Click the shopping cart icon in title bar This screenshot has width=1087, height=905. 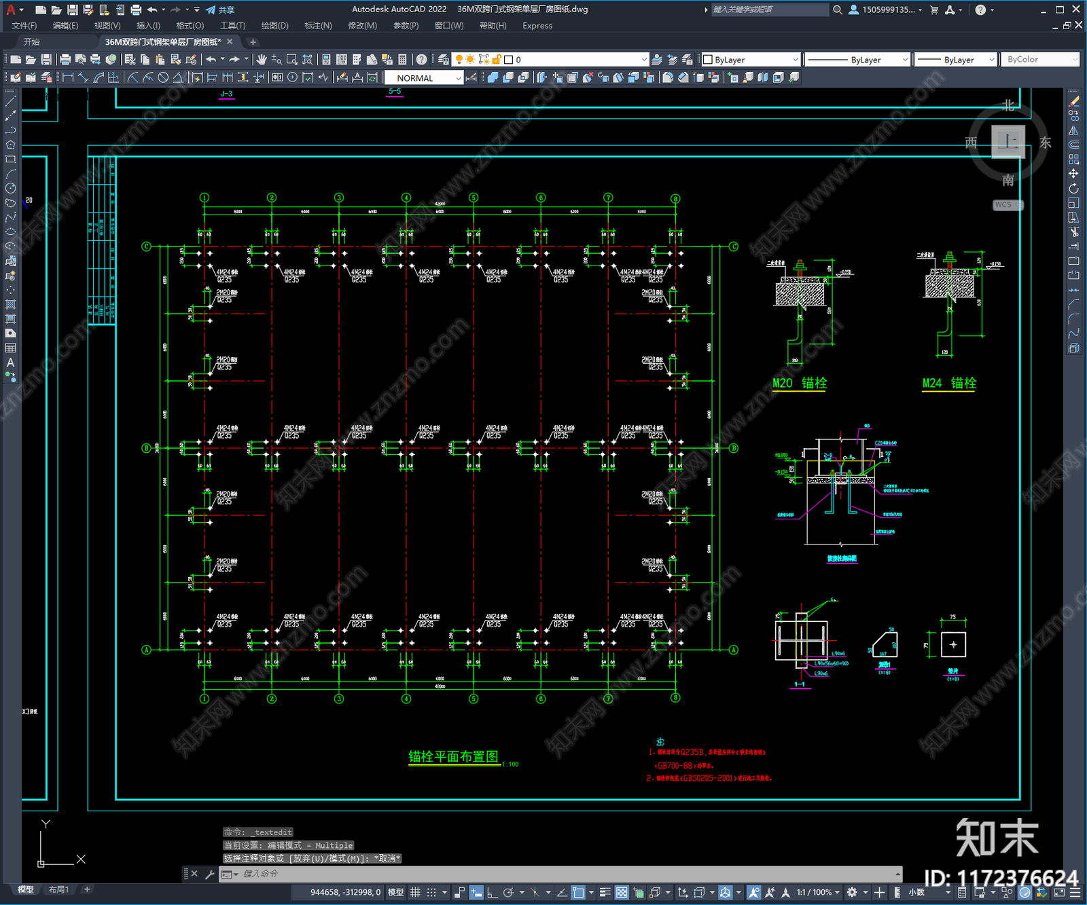pos(934,10)
